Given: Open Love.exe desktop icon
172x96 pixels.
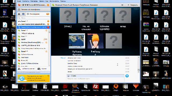Looking at the screenshot, I should 136,87.
